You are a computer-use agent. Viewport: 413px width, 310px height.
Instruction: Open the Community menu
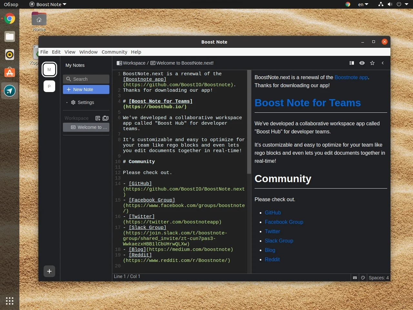click(114, 52)
